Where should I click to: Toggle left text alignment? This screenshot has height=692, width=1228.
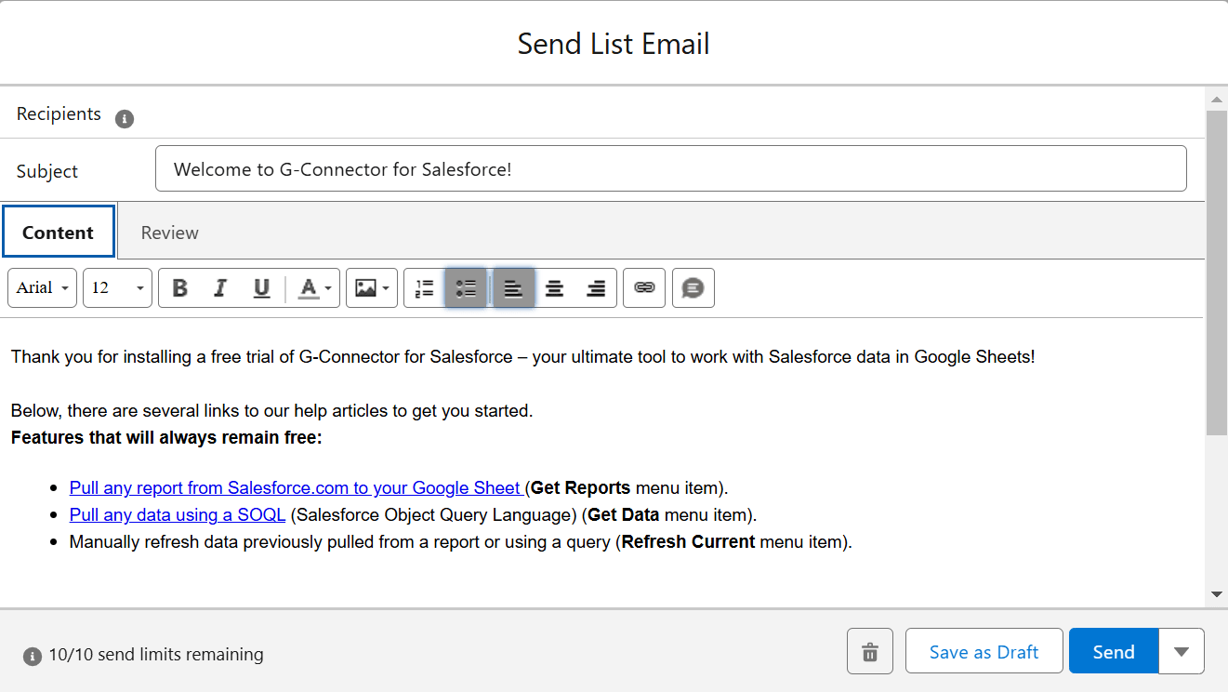[x=513, y=288]
